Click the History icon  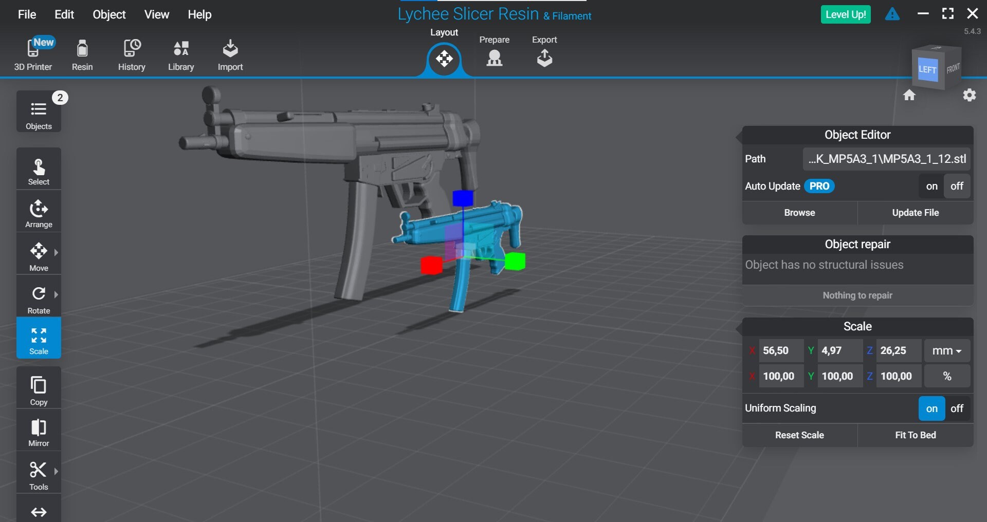132,54
